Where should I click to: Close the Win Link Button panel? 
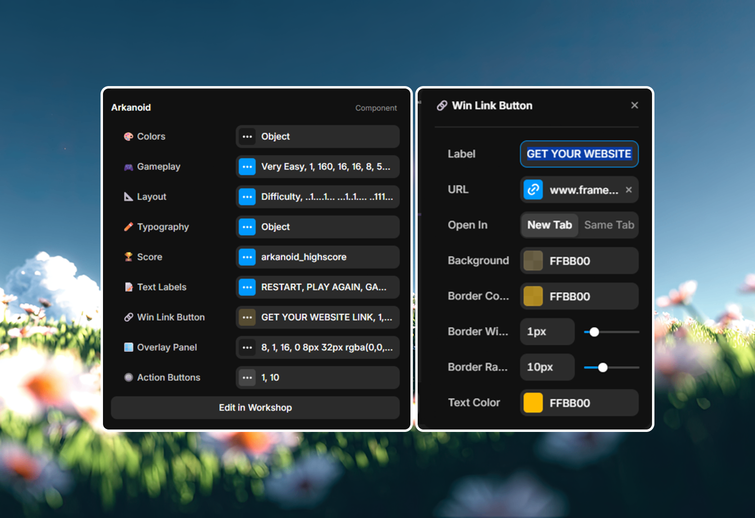pos(634,105)
